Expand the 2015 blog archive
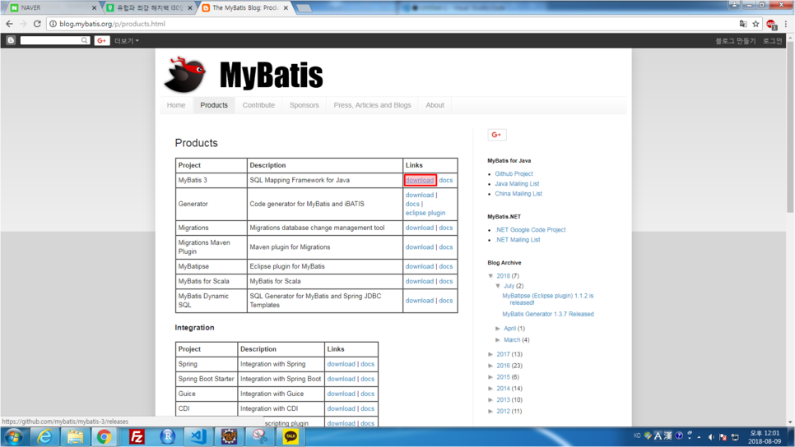 pyautogui.click(x=490, y=377)
